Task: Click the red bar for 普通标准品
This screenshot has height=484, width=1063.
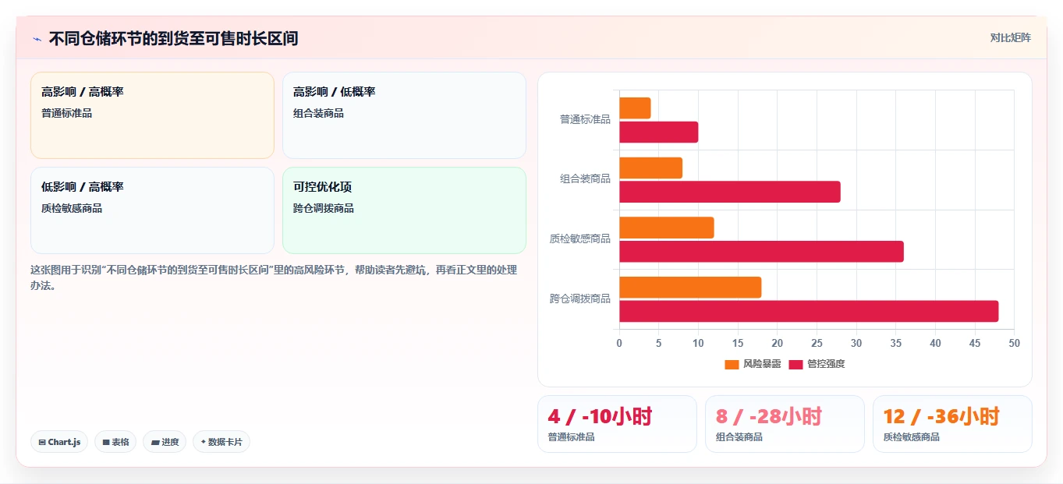Action: [658, 132]
